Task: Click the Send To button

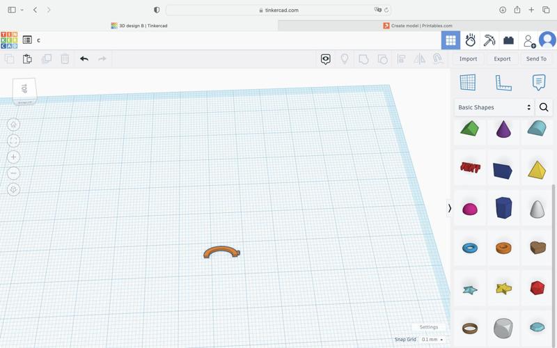Action: (x=536, y=59)
